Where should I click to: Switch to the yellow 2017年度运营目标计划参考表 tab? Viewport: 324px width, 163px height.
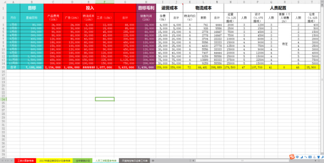pos(54,161)
